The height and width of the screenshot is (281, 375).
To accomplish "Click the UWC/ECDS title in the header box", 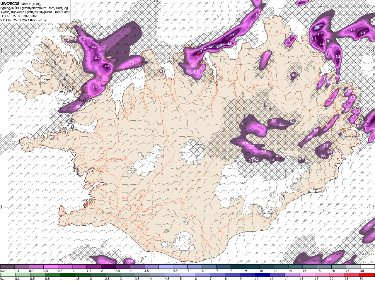I will click(x=10, y=4).
